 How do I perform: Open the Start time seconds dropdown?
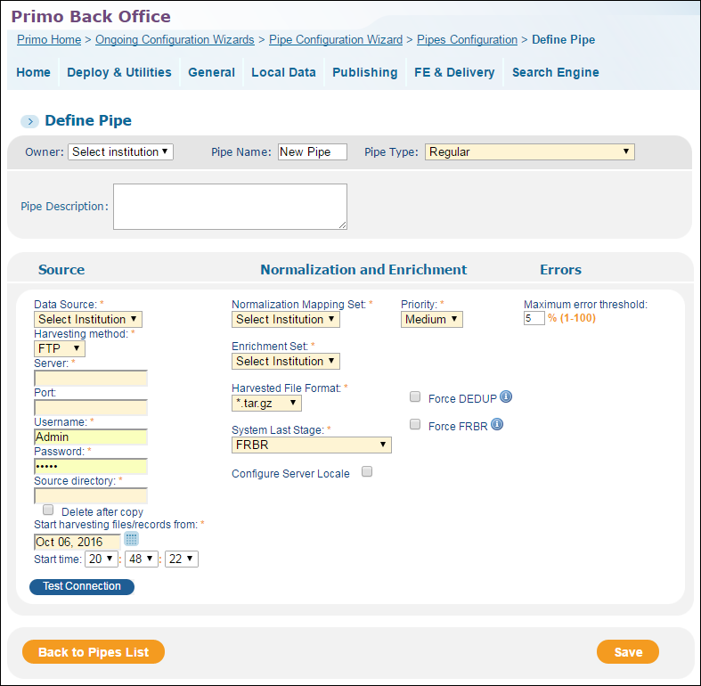tap(182, 559)
